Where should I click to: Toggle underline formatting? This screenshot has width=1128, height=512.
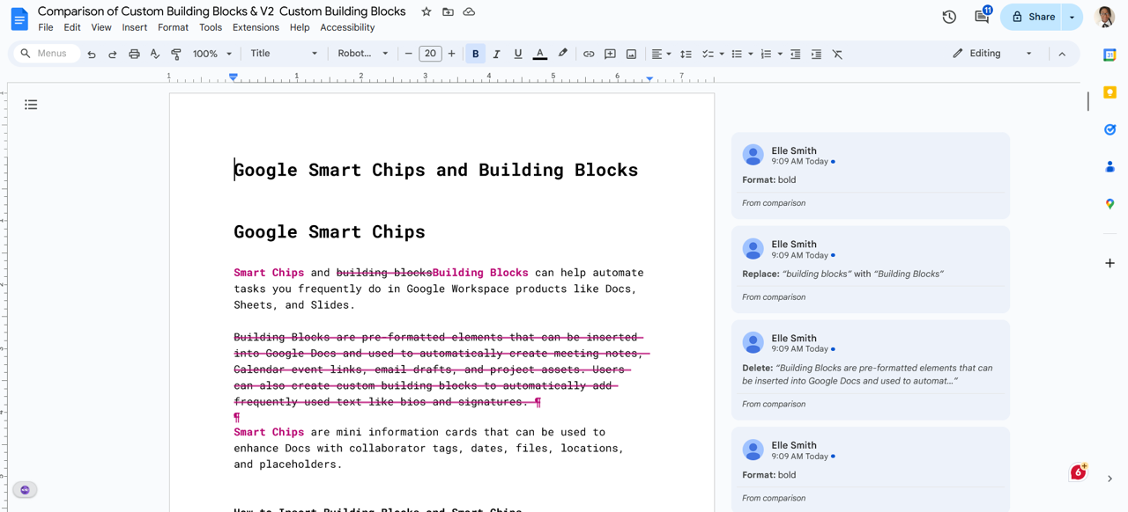[x=517, y=54]
